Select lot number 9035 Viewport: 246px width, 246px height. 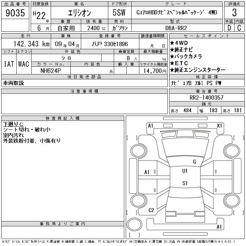pos(15,13)
